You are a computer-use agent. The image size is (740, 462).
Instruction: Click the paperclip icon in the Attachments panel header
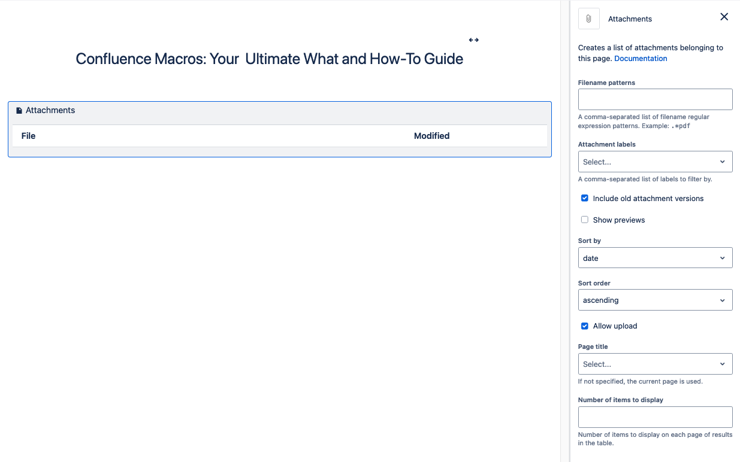(588, 18)
